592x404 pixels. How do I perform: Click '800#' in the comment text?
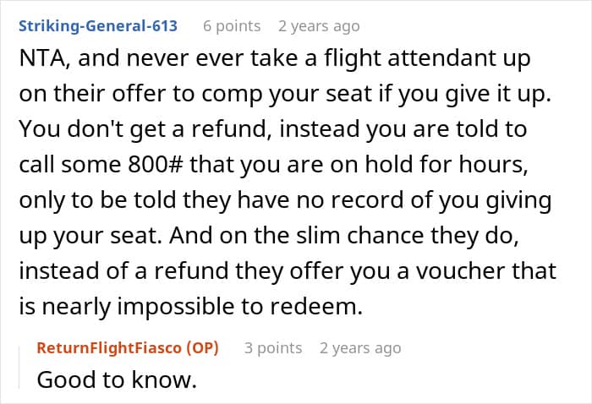click(156, 165)
